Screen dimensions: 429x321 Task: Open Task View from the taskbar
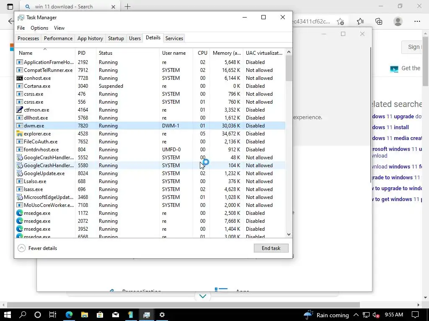[x=52, y=315]
